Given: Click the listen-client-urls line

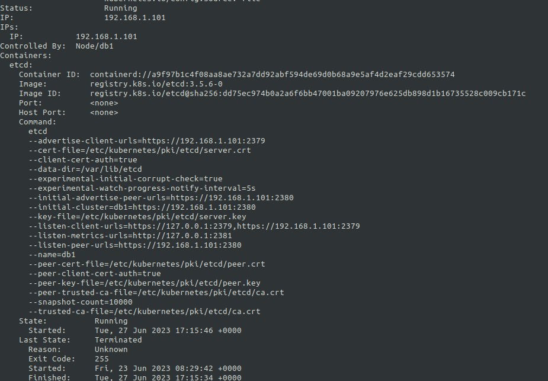Looking at the screenshot, I should [x=194, y=226].
